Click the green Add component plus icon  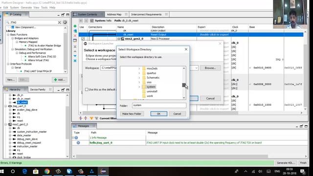[75, 26]
